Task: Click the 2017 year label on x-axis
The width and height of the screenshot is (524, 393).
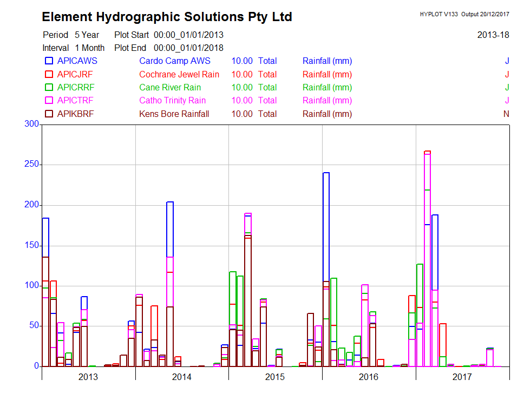Action: (462, 377)
